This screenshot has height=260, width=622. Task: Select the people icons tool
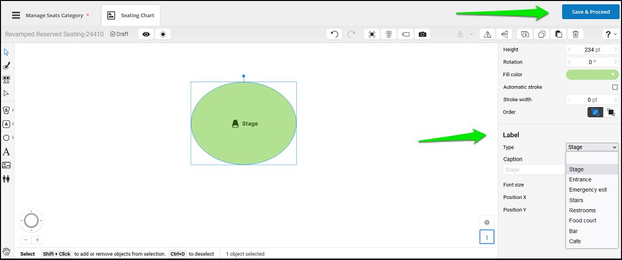6,179
